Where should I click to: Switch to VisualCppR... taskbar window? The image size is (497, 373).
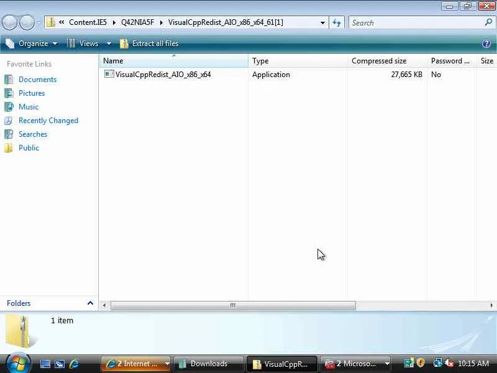coord(282,364)
